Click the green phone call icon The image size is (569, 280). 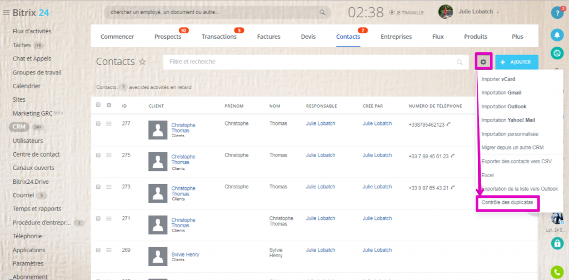(557, 272)
